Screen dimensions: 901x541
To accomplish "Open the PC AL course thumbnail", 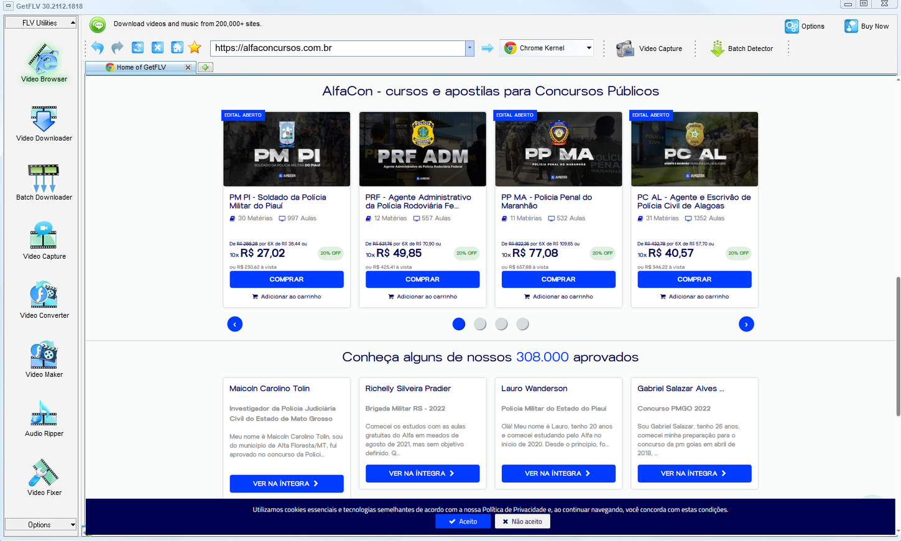I will coord(695,149).
